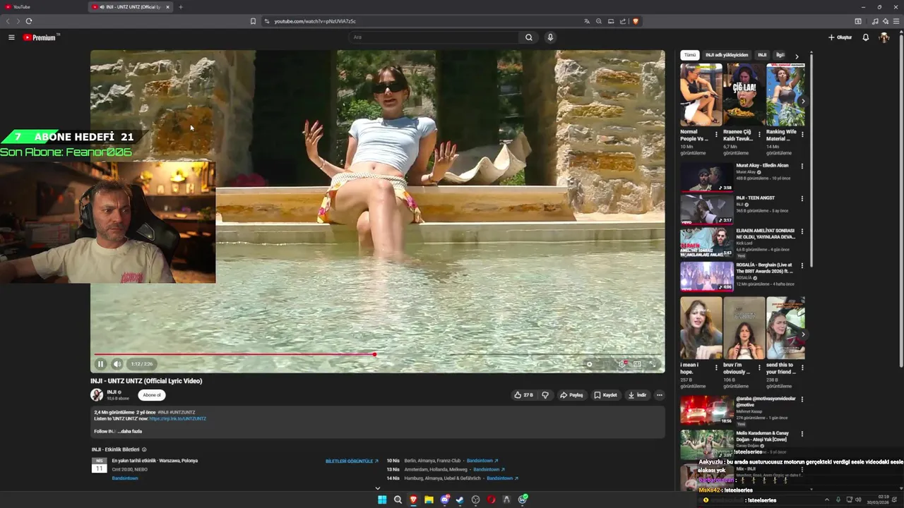This screenshot has width=904, height=508.
Task: Open Discord from the taskbar
Action: coord(444,500)
